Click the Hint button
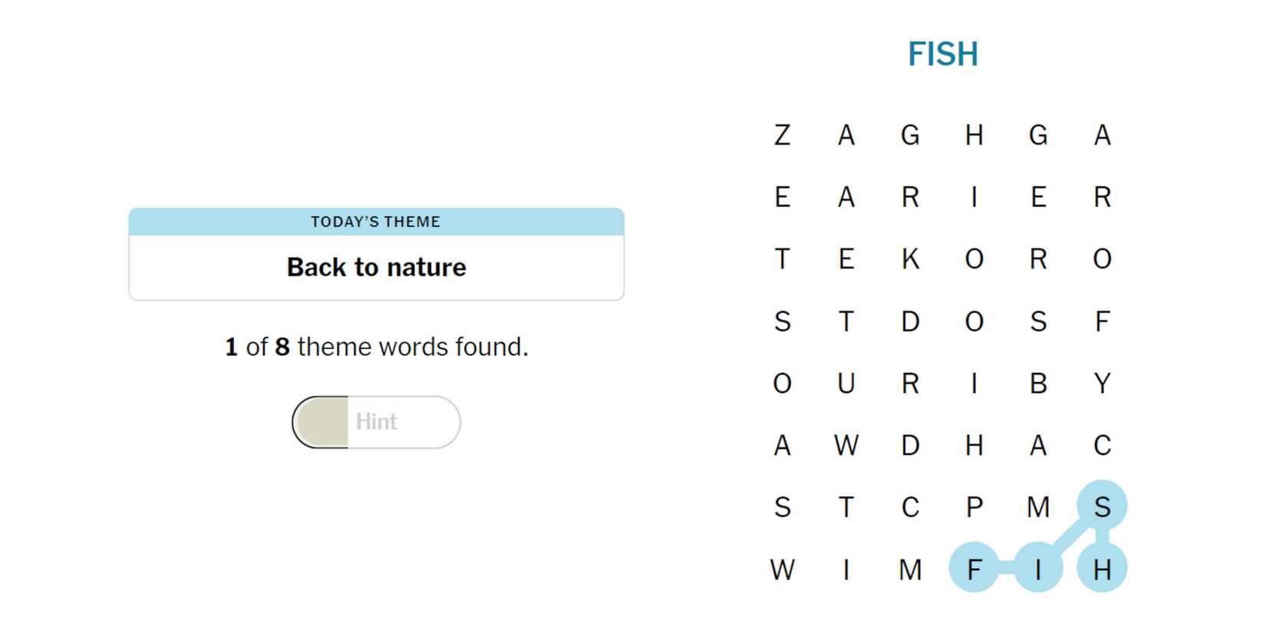This screenshot has height=633, width=1266. click(x=376, y=422)
